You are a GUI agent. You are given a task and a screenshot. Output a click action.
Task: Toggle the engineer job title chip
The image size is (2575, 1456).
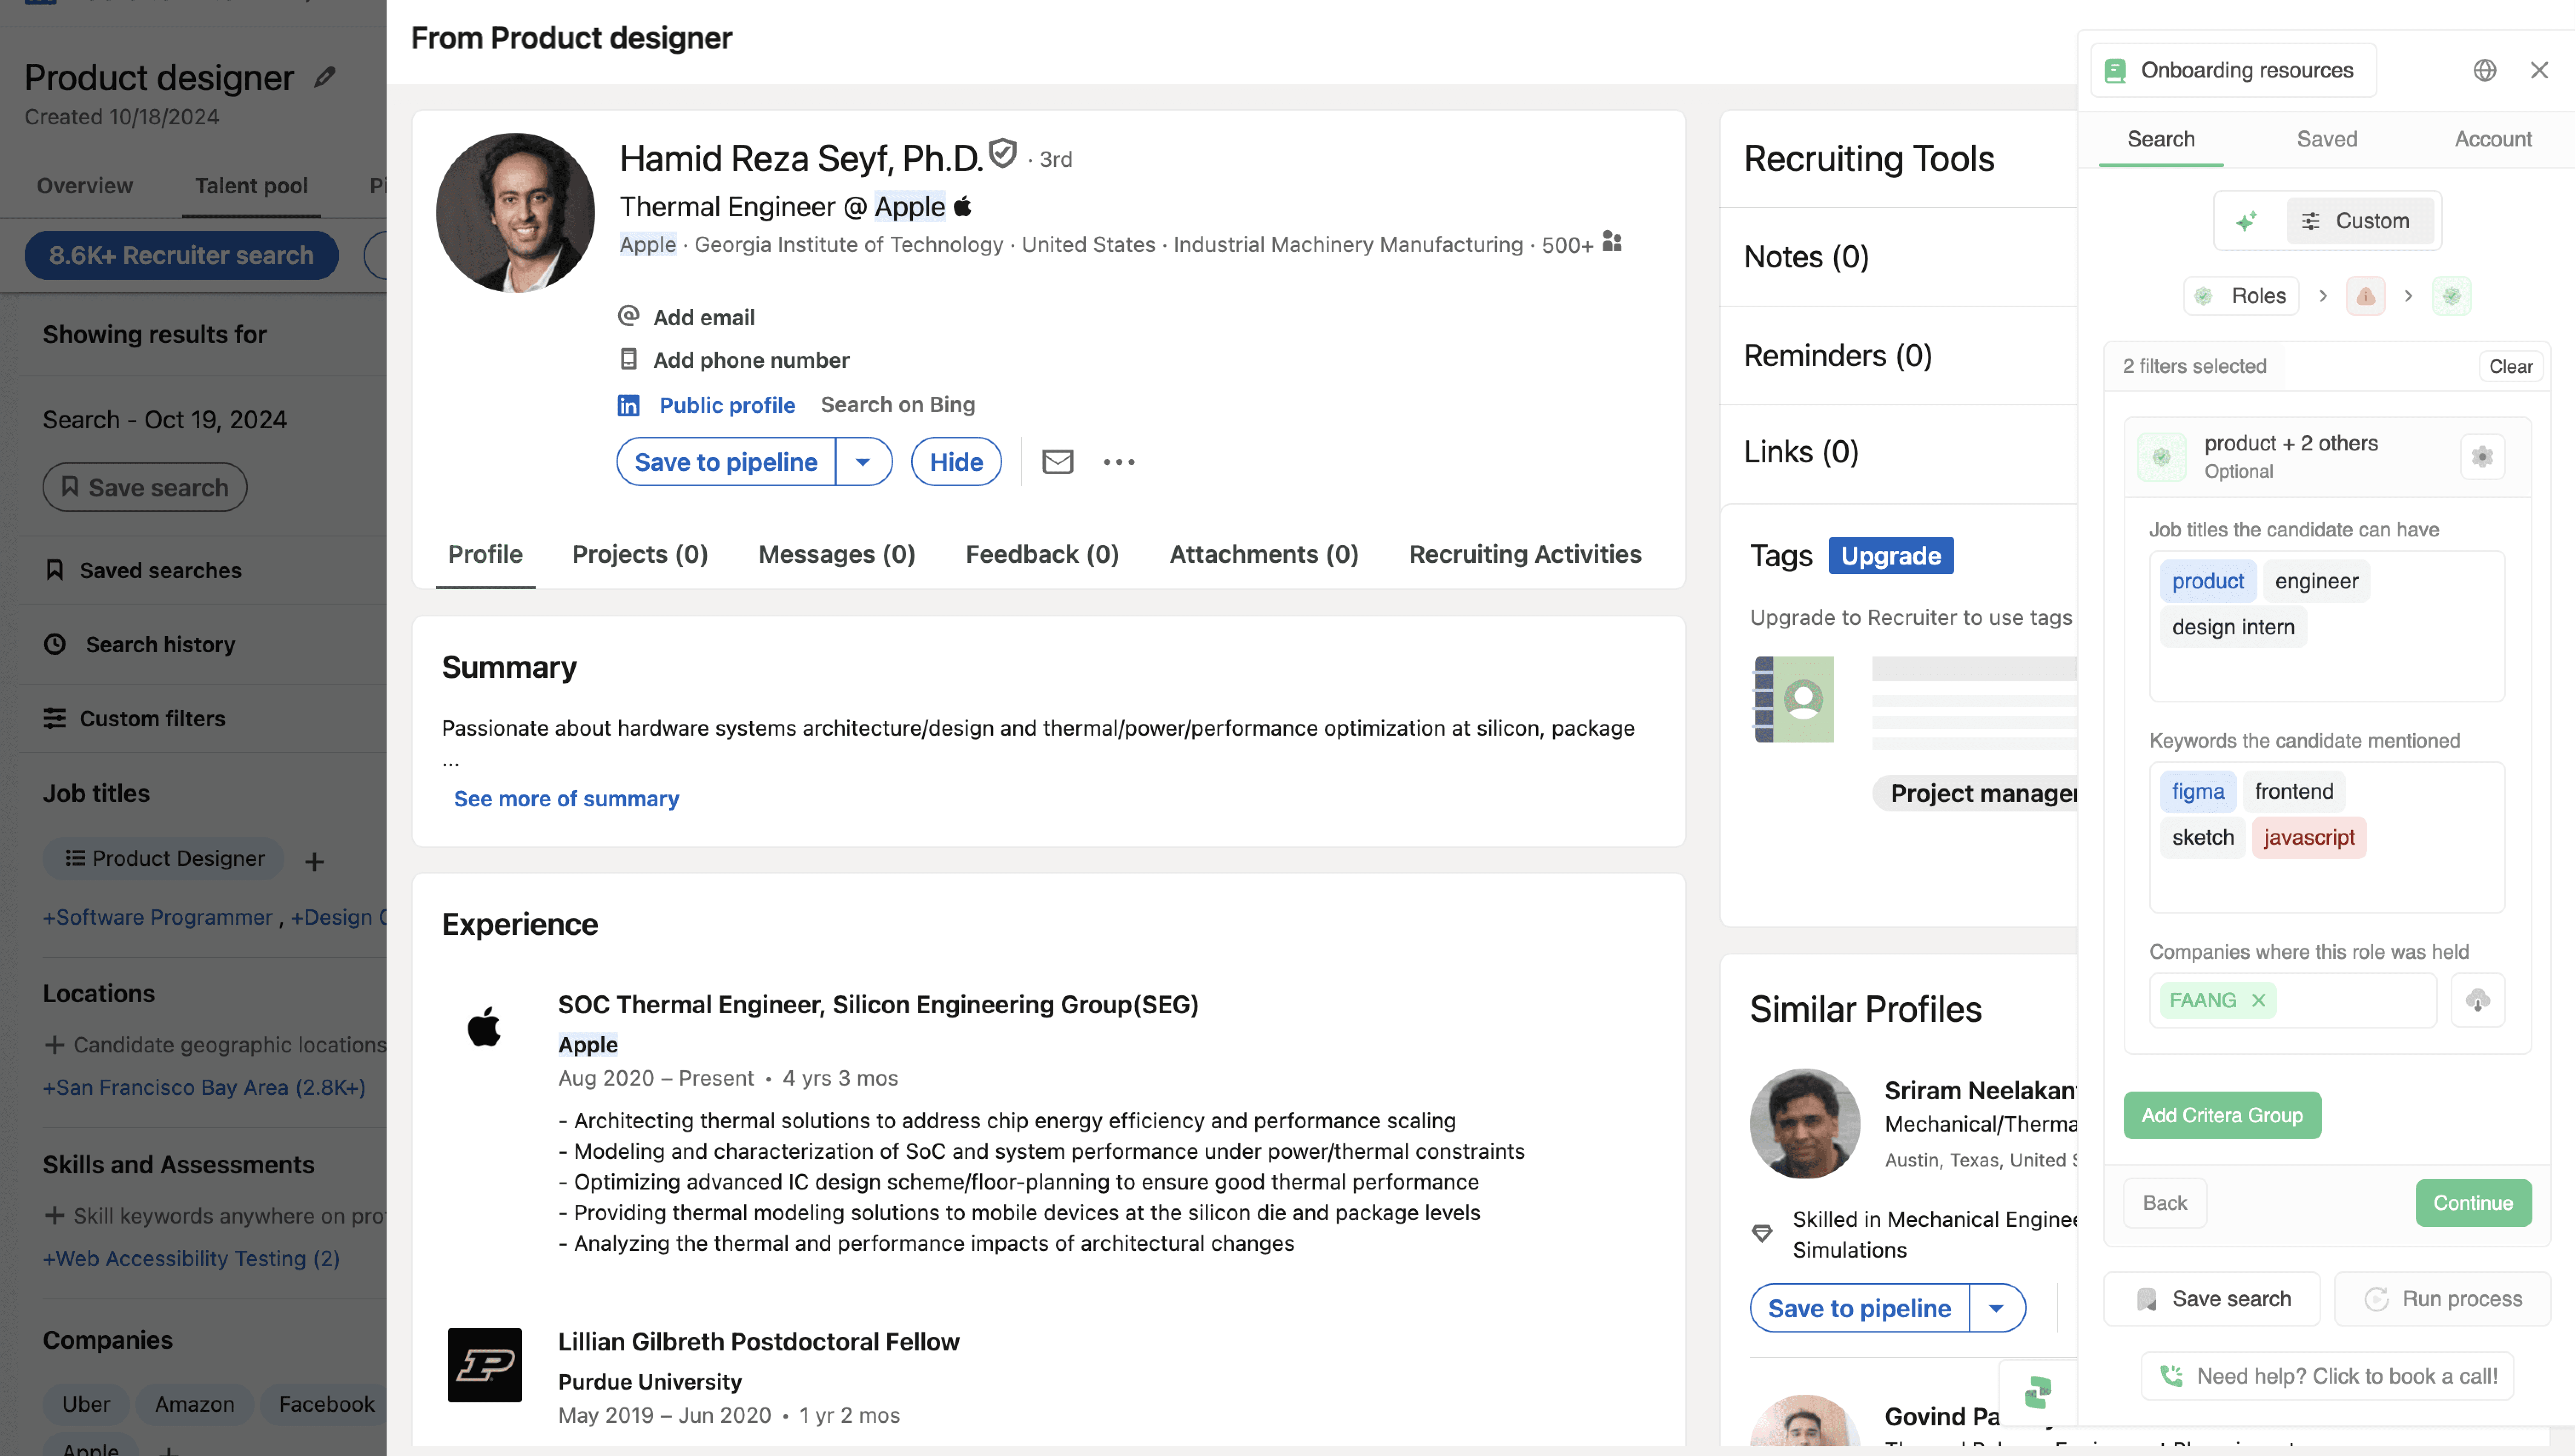[x=2316, y=581]
